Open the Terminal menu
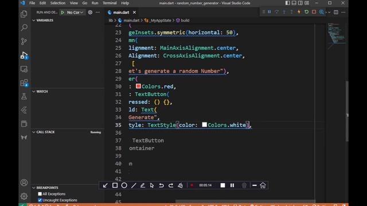Screen dimensions: 367x206 point(110,3)
